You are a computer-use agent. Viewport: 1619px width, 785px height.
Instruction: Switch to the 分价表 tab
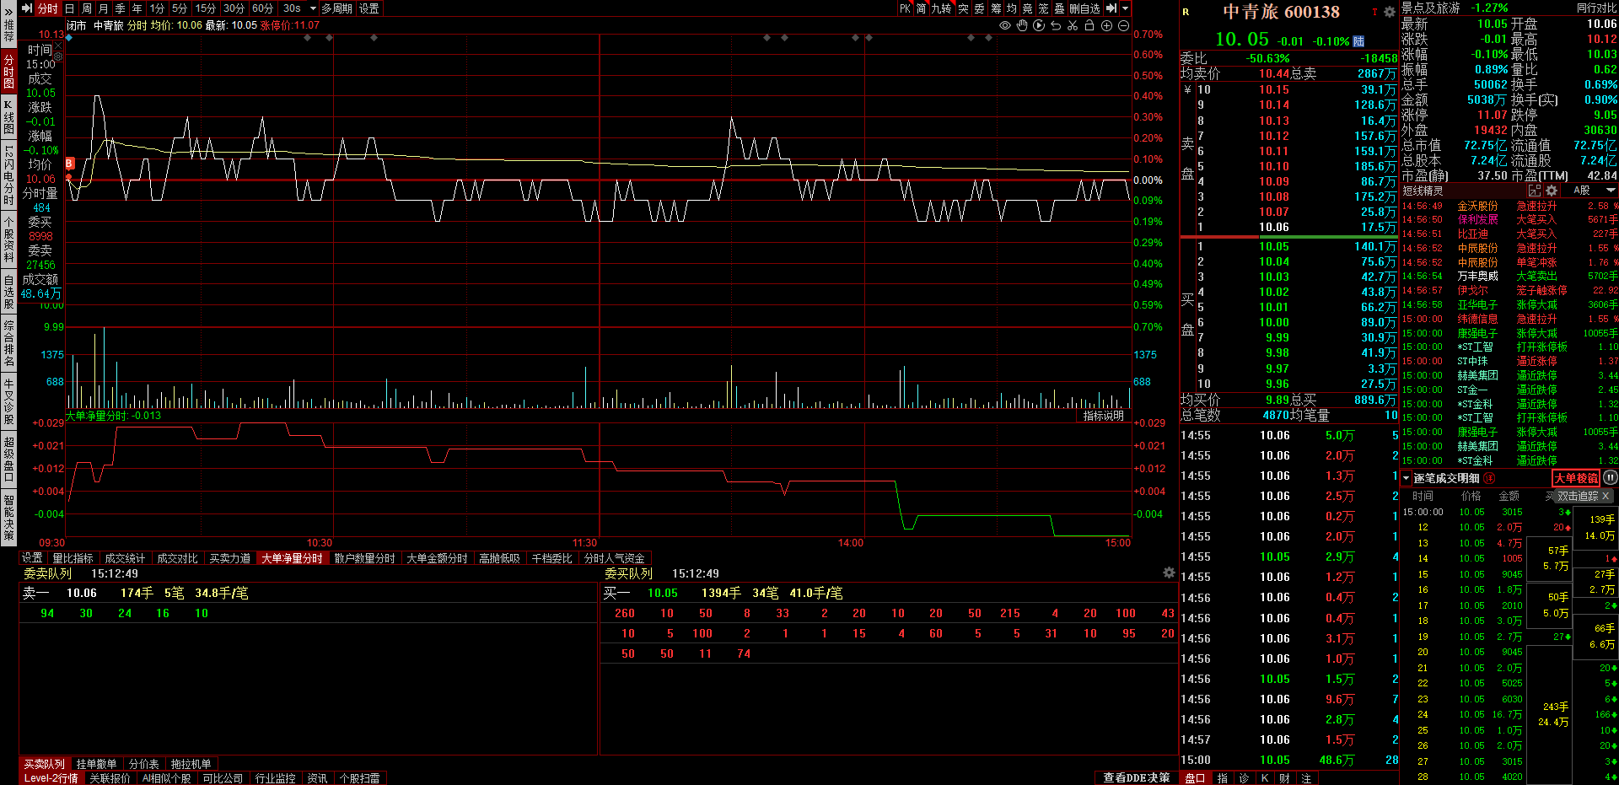[143, 764]
